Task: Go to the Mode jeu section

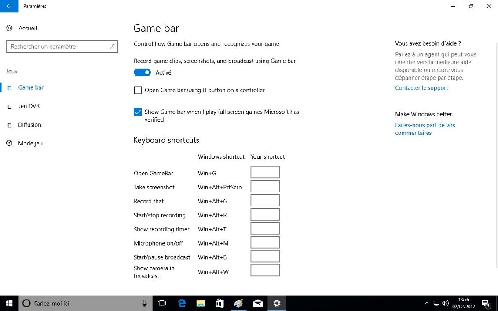Action: click(x=30, y=143)
